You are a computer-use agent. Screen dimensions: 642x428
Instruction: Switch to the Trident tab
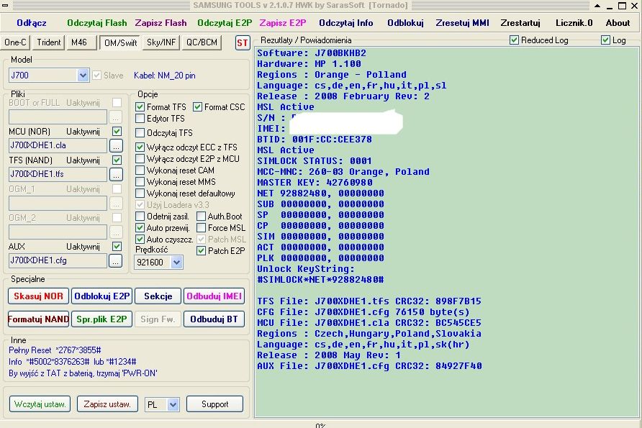point(48,42)
